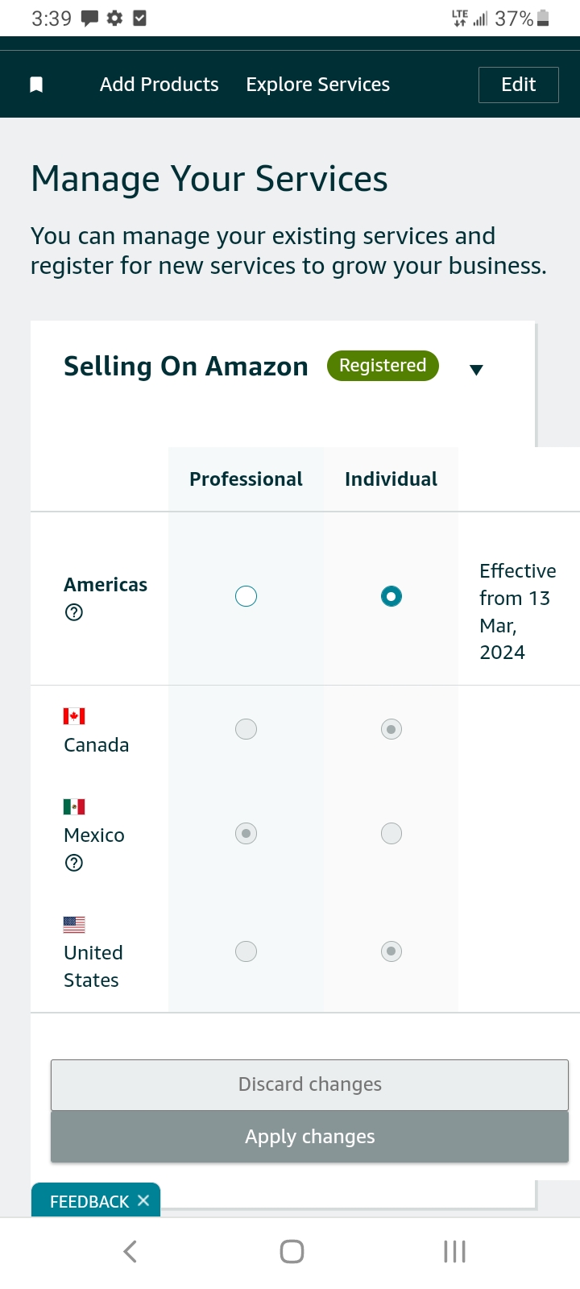Screen dimensions: 580x1289
Task: Click the Edit button
Action: point(519,85)
